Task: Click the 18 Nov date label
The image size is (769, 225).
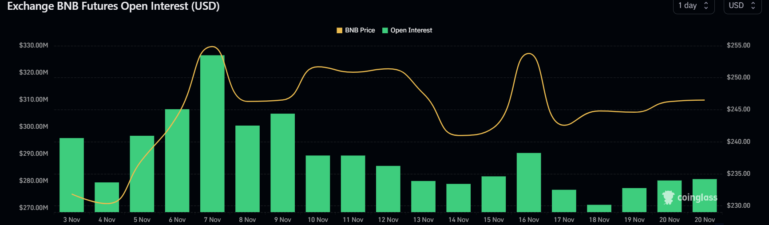Action: click(x=599, y=220)
